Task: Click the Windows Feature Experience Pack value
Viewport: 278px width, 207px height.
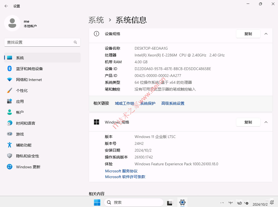Action: 176,164
